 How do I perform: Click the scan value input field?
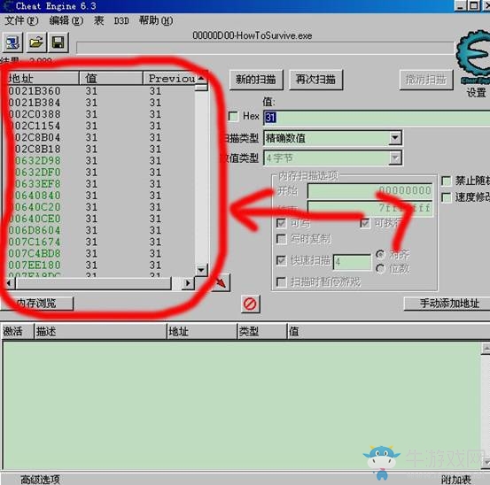click(377, 118)
